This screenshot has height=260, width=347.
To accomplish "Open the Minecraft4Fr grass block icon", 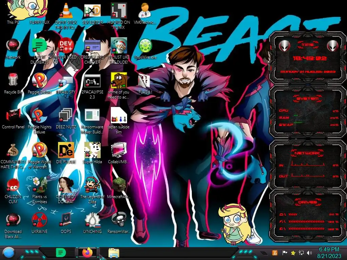I will [119, 185].
